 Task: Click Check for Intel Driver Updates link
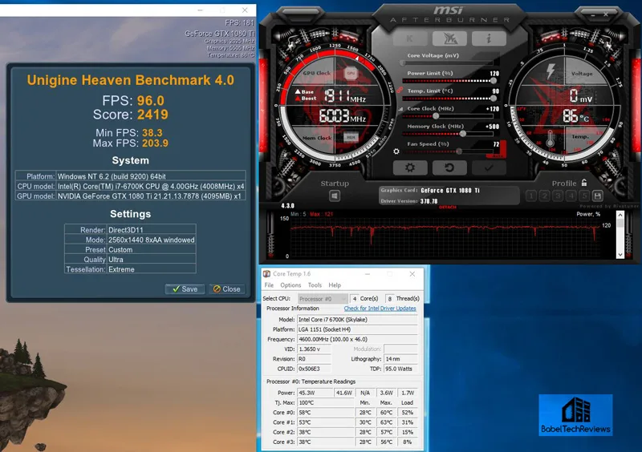click(380, 309)
